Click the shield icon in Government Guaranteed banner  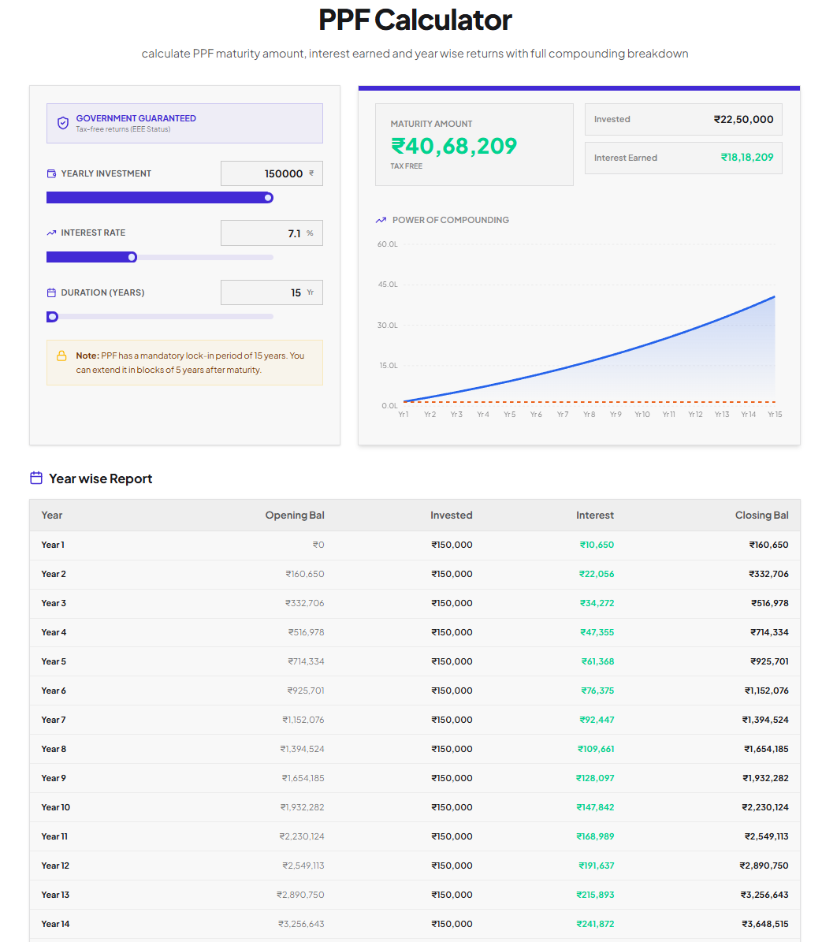coord(63,123)
